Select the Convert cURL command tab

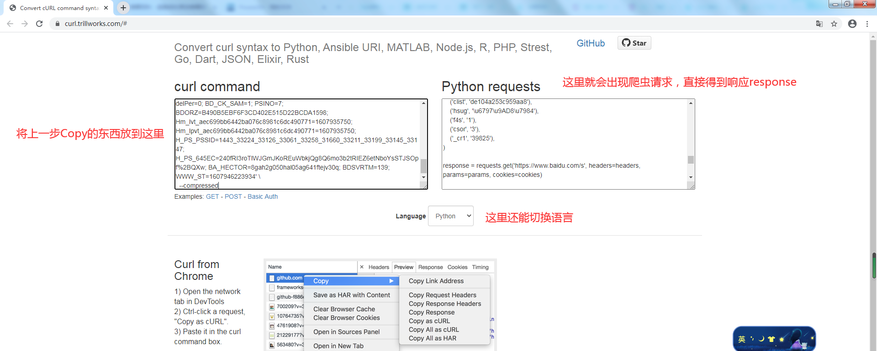pyautogui.click(x=59, y=8)
